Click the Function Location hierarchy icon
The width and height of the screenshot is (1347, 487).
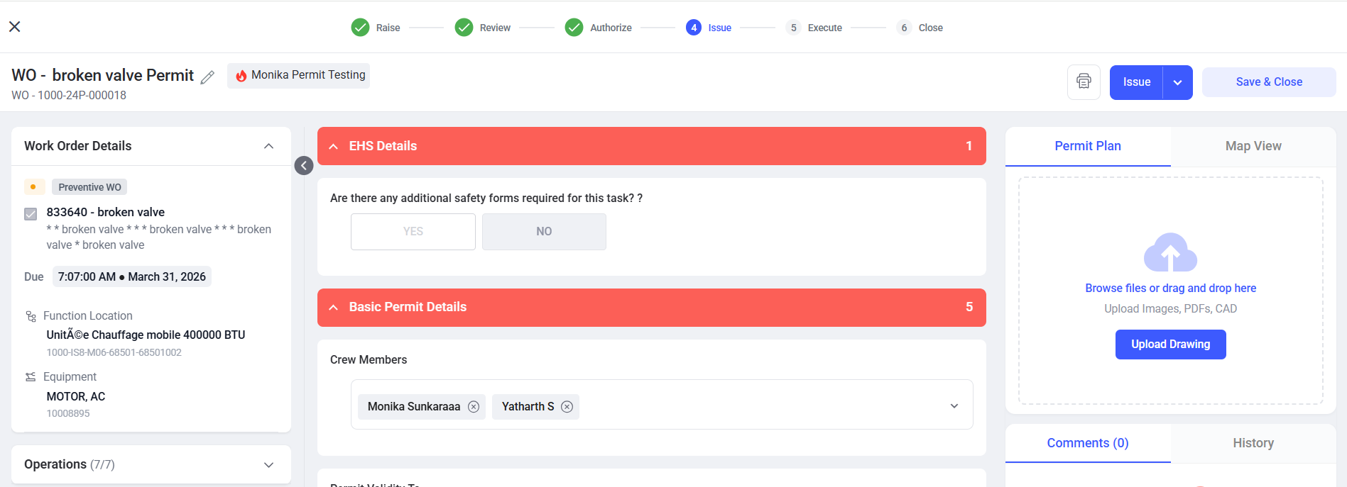tap(31, 316)
